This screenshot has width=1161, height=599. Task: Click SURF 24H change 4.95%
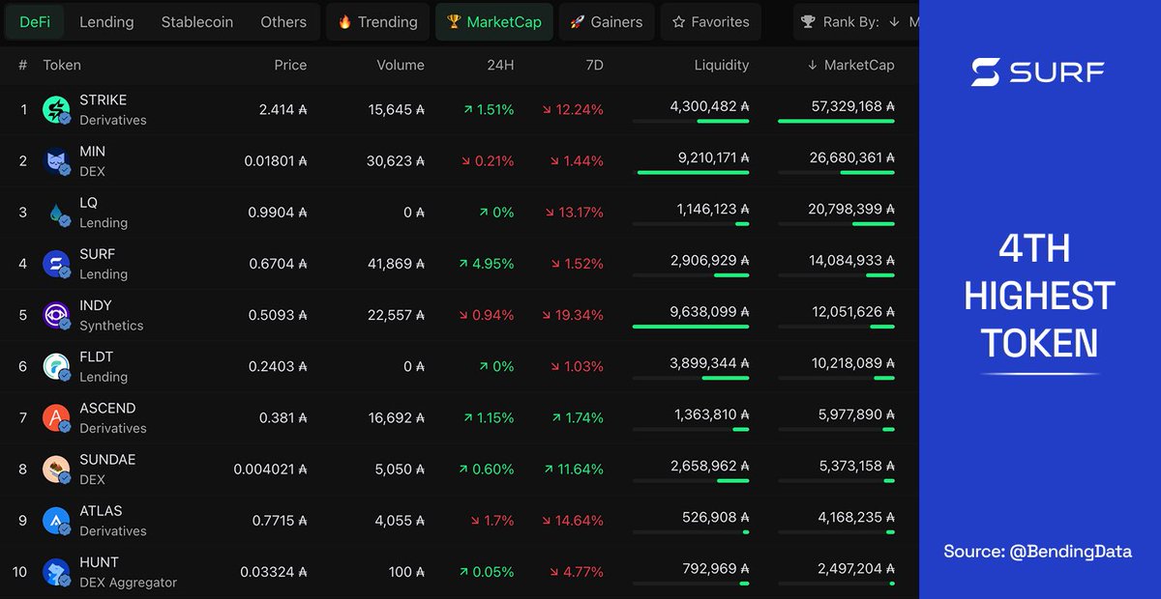(487, 264)
